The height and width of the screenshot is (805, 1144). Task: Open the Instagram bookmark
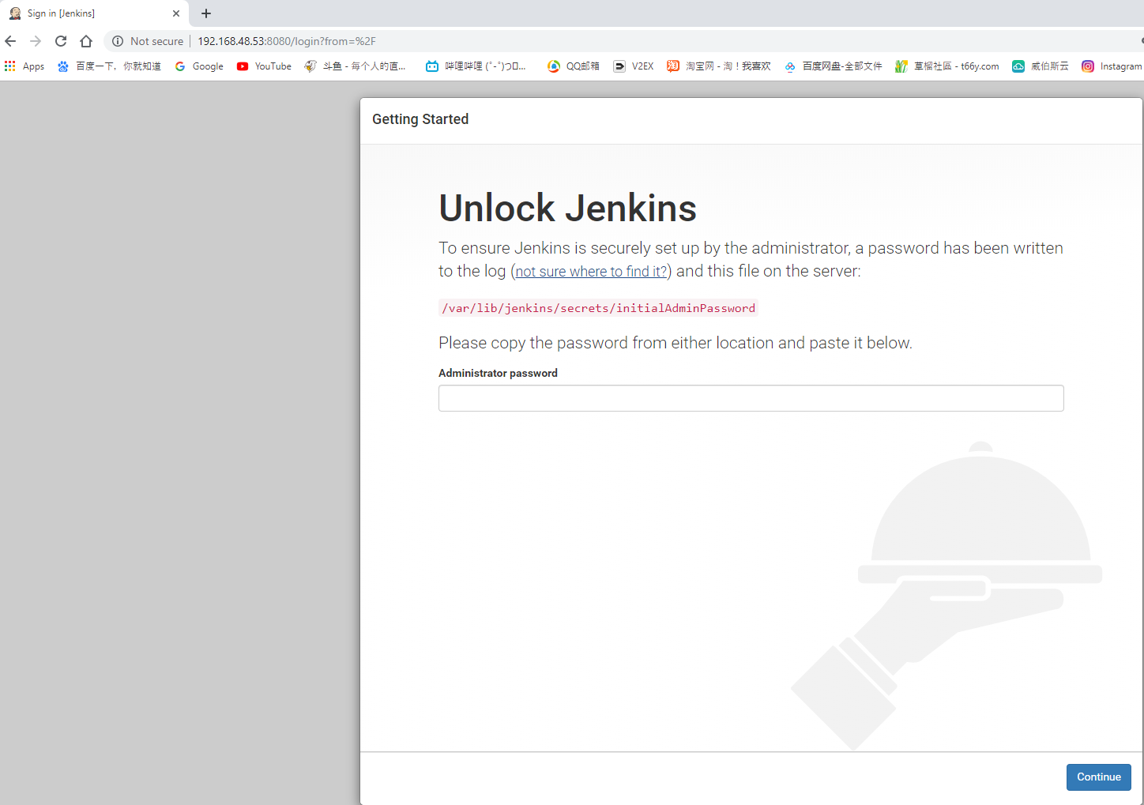point(1112,66)
